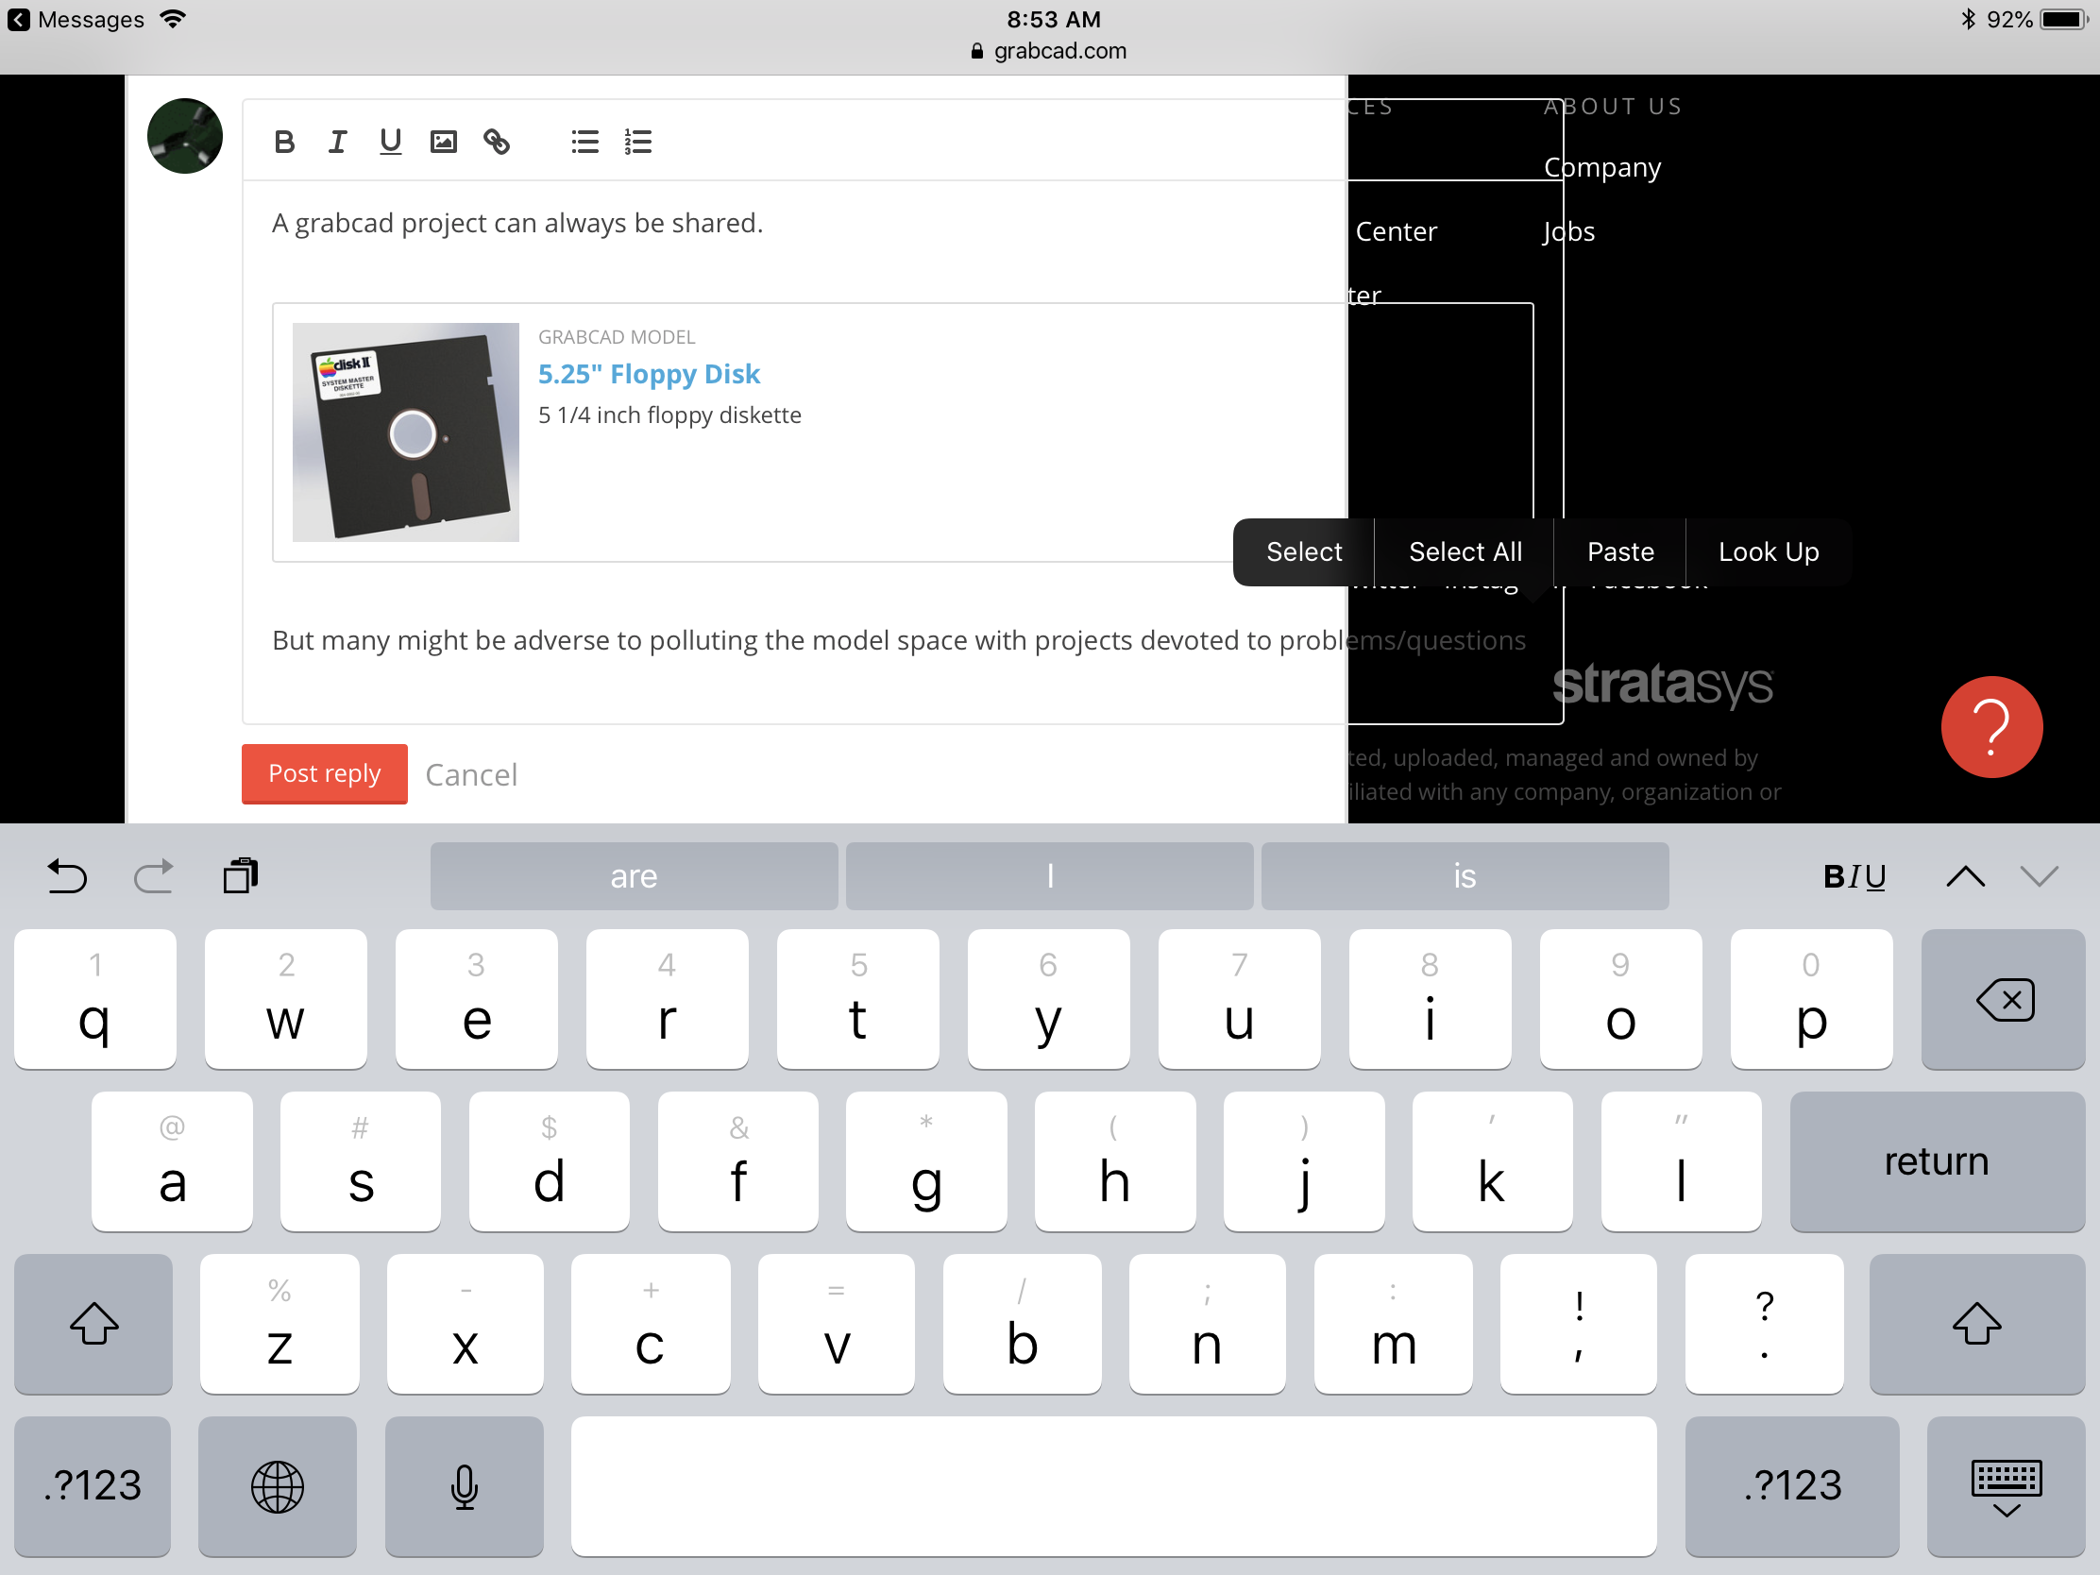Screen dimensions: 2100x1575
Task: Dismiss keyboard with the hide-keyboard key
Action: click(x=2005, y=1486)
